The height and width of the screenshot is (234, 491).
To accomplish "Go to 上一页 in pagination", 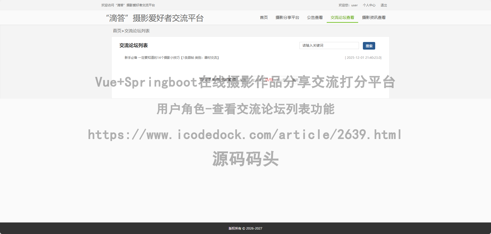I will click(x=257, y=80).
